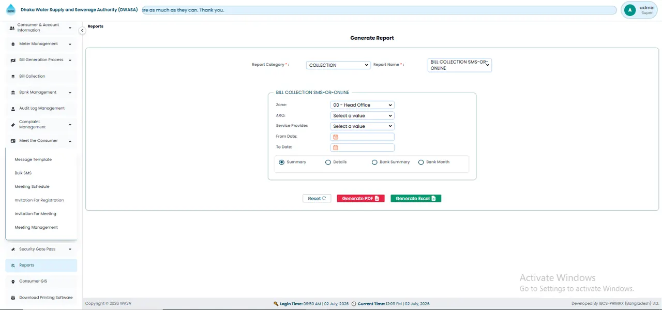662x310 pixels.
Task: Click the Reports breadcrumb text
Action: click(x=96, y=26)
